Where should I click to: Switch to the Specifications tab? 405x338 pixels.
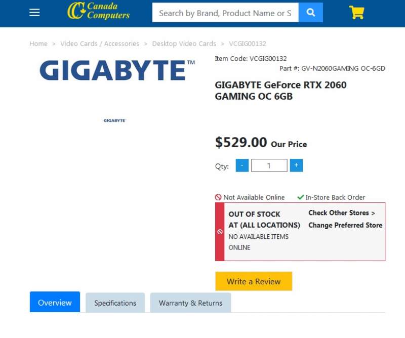pyautogui.click(x=115, y=303)
